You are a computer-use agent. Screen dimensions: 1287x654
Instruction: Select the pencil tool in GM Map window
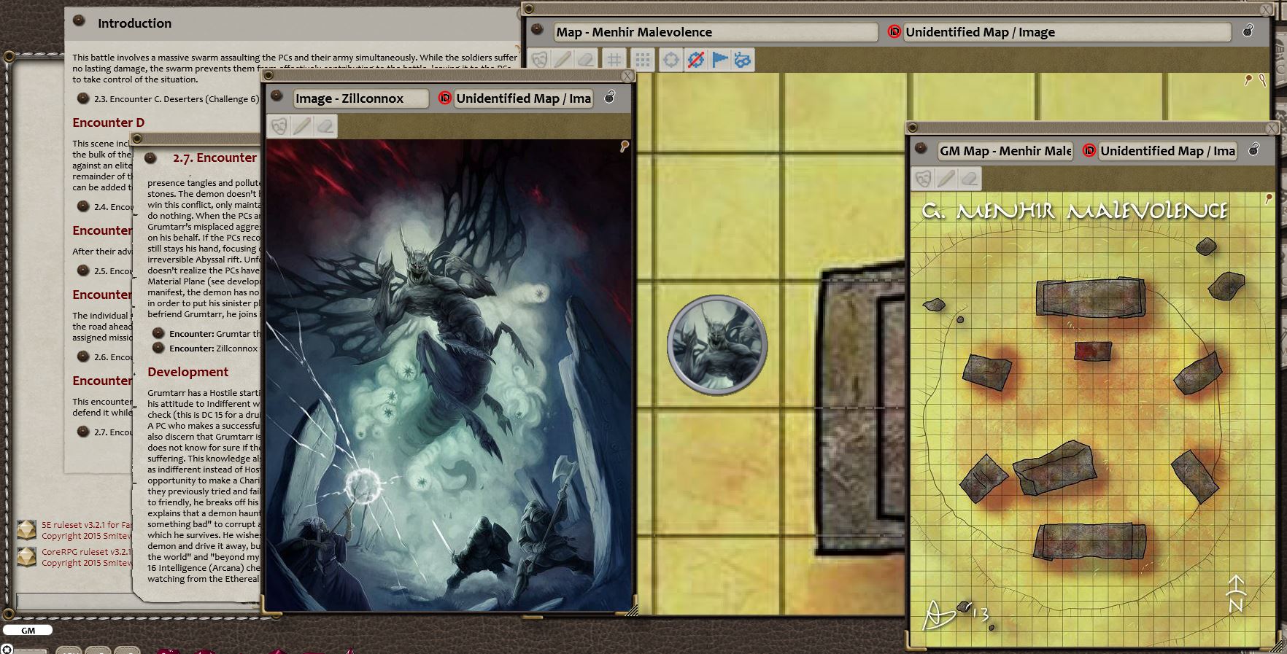point(946,179)
